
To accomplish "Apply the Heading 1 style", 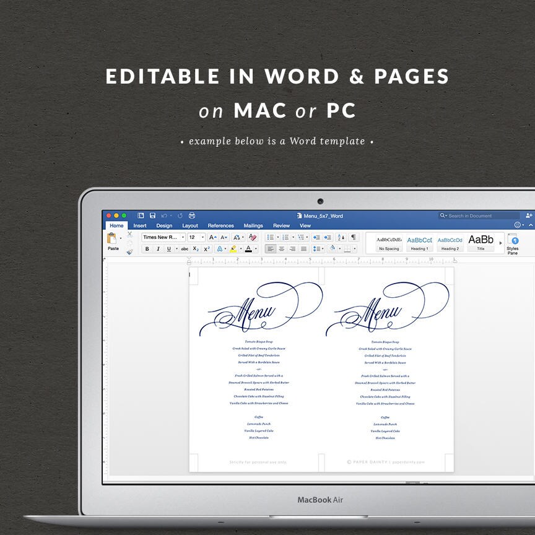I will pyautogui.click(x=419, y=243).
